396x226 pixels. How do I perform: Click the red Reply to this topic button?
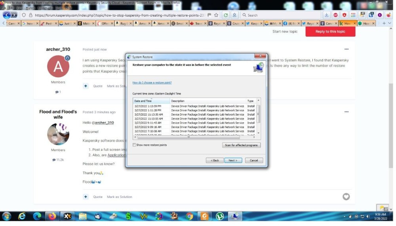(330, 32)
